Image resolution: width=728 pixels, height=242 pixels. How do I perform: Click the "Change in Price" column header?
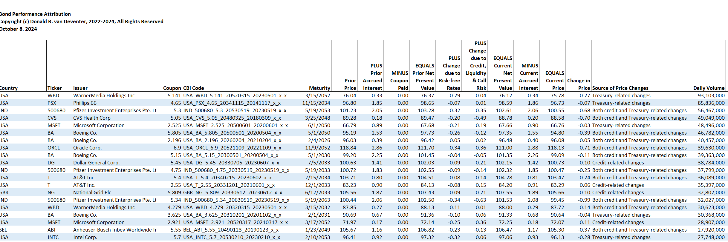coord(579,84)
